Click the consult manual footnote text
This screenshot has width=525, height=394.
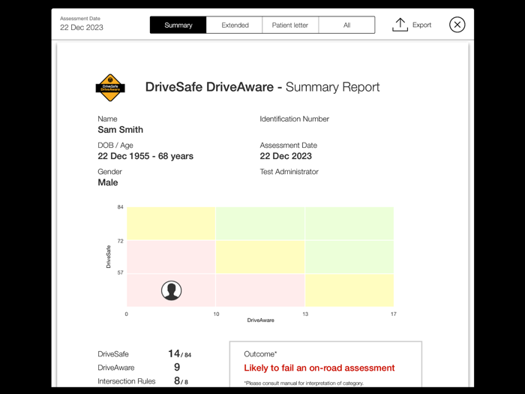coord(304,383)
